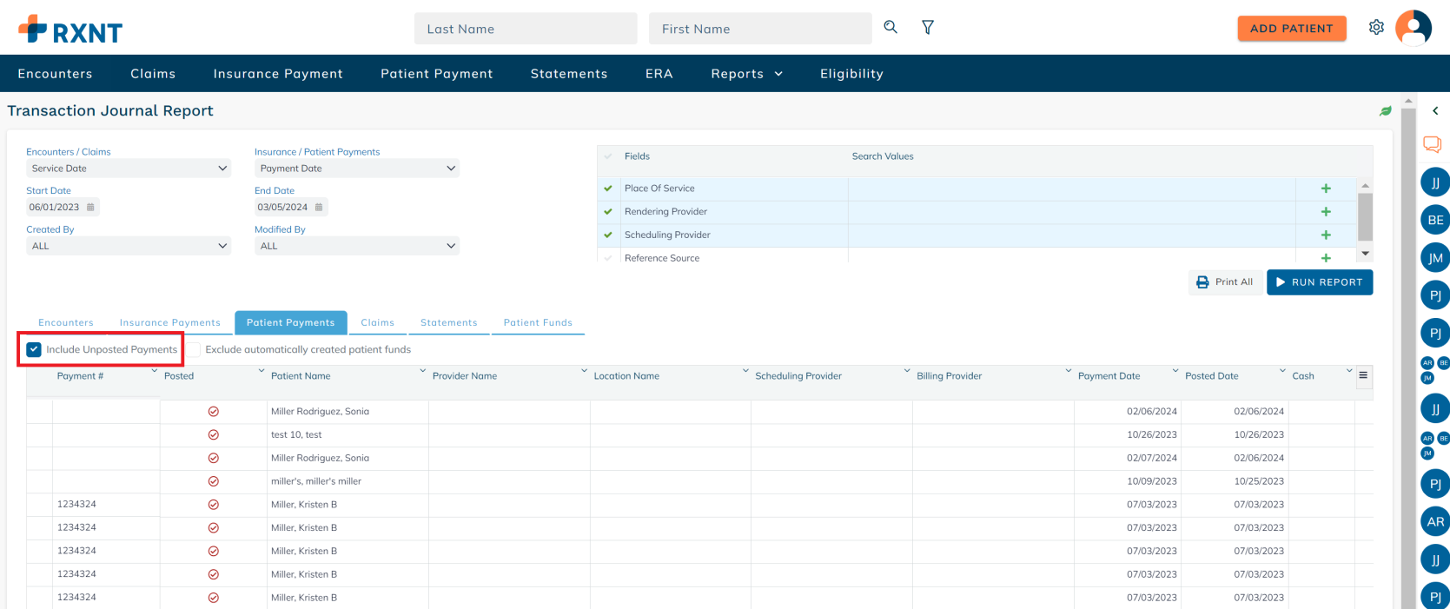Open the JM user chat bubble
The image size is (1450, 609).
click(1435, 258)
